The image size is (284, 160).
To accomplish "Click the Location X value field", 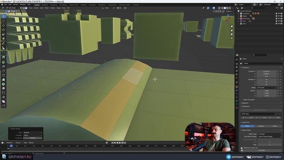I will pyautogui.click(x=267, y=72).
